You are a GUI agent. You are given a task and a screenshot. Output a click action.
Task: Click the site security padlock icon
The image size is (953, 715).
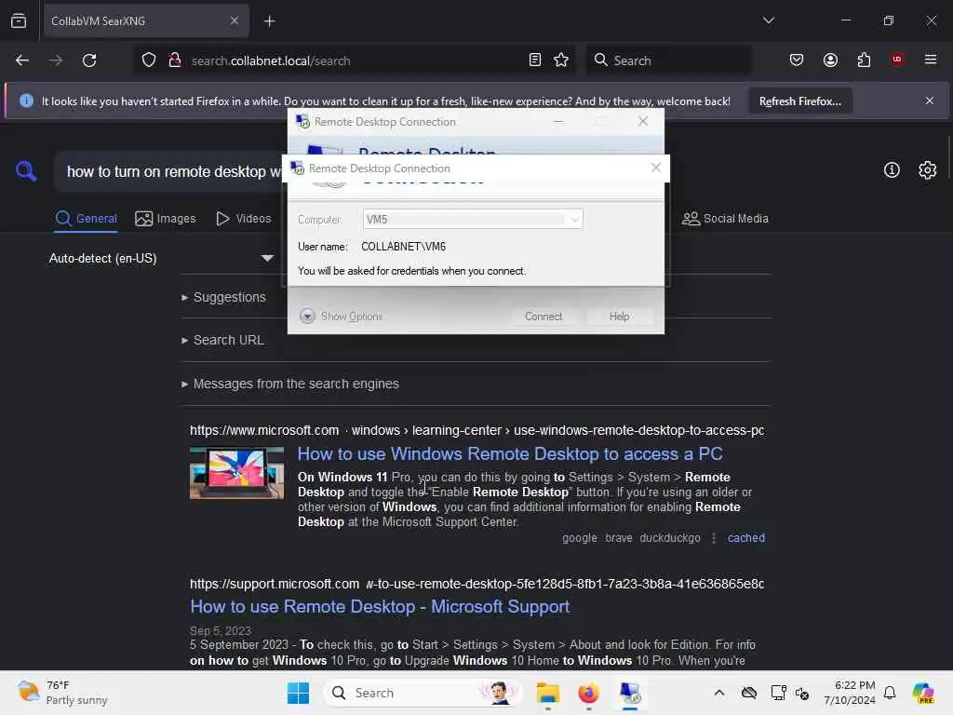175,61
